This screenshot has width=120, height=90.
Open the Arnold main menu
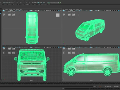(36, 1)
